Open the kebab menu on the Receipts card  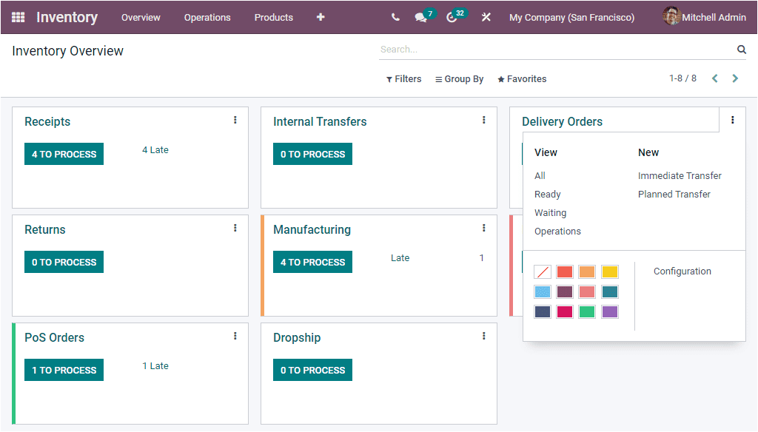(235, 119)
